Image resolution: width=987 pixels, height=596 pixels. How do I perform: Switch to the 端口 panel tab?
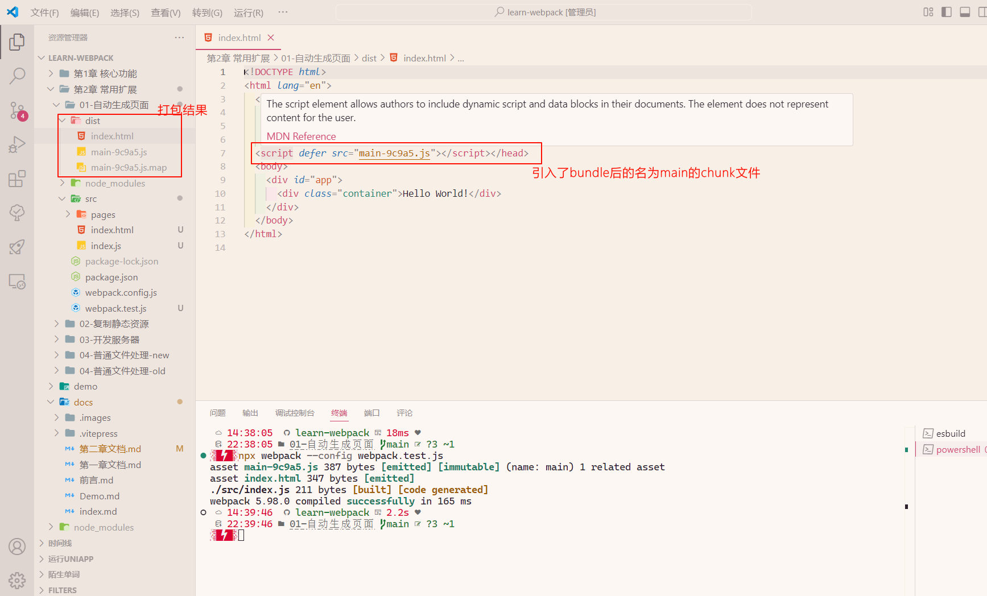pos(372,413)
